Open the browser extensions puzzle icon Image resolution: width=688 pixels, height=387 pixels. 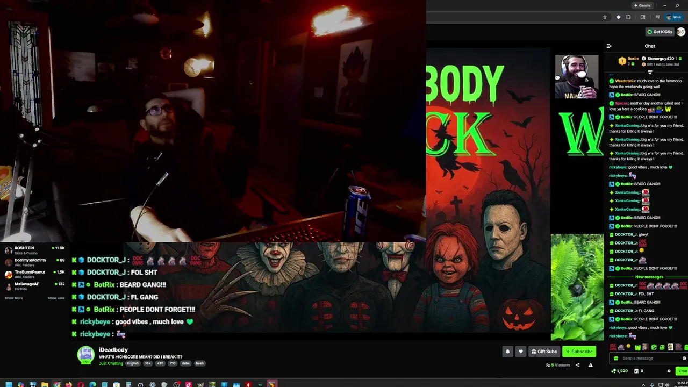(628, 17)
